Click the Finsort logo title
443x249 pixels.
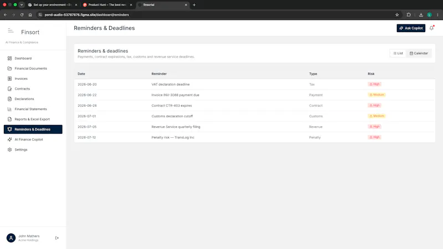(x=30, y=32)
